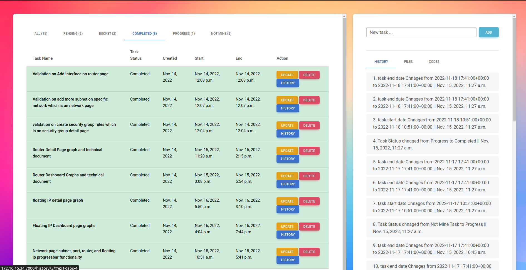Delete the Network page progressbar functionality task
Screen dimensions: 526x270
click(x=309, y=252)
